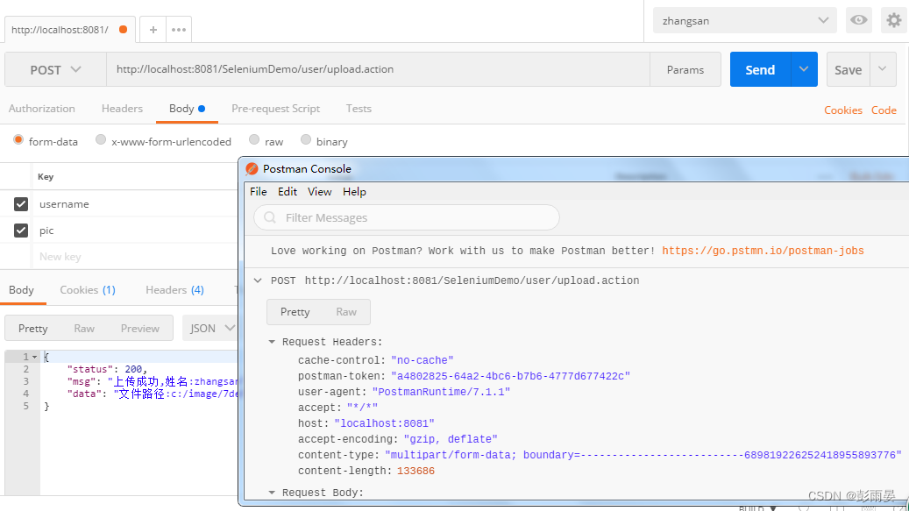Click the blue Send button
Viewport: 909px width, 511px height.
[760, 69]
